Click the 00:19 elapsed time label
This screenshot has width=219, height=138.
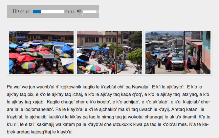25,12
